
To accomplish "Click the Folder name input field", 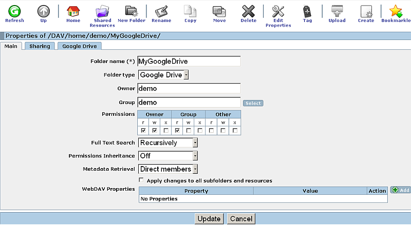I will click(189, 61).
